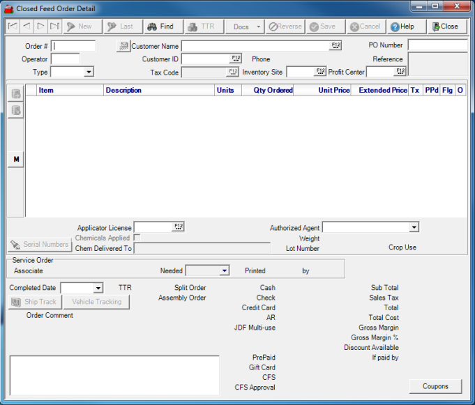
Task: Click the Order # input field
Action: click(x=73, y=46)
